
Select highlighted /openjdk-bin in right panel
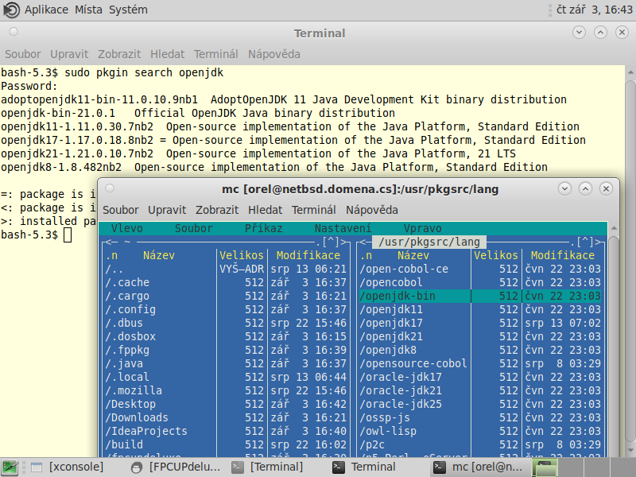click(480, 296)
